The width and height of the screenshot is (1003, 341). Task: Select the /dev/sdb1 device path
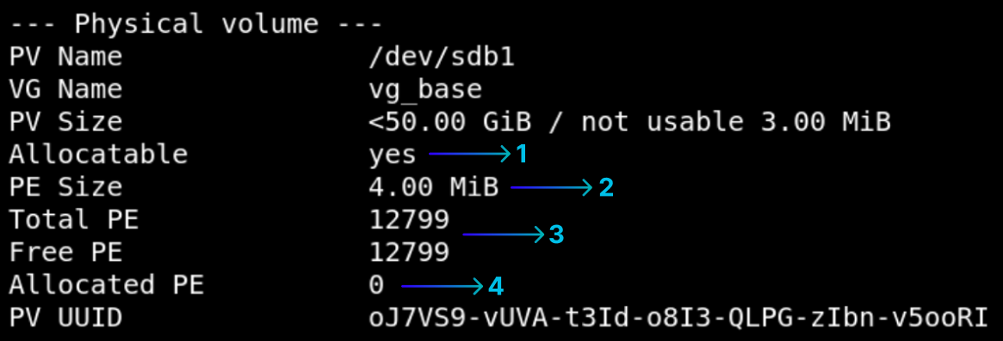[442, 58]
